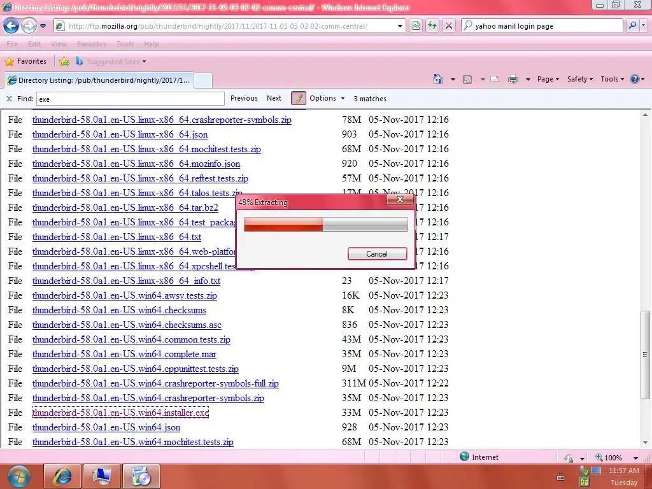Open the win64.json link
This screenshot has width=652, height=489.
pos(106,427)
